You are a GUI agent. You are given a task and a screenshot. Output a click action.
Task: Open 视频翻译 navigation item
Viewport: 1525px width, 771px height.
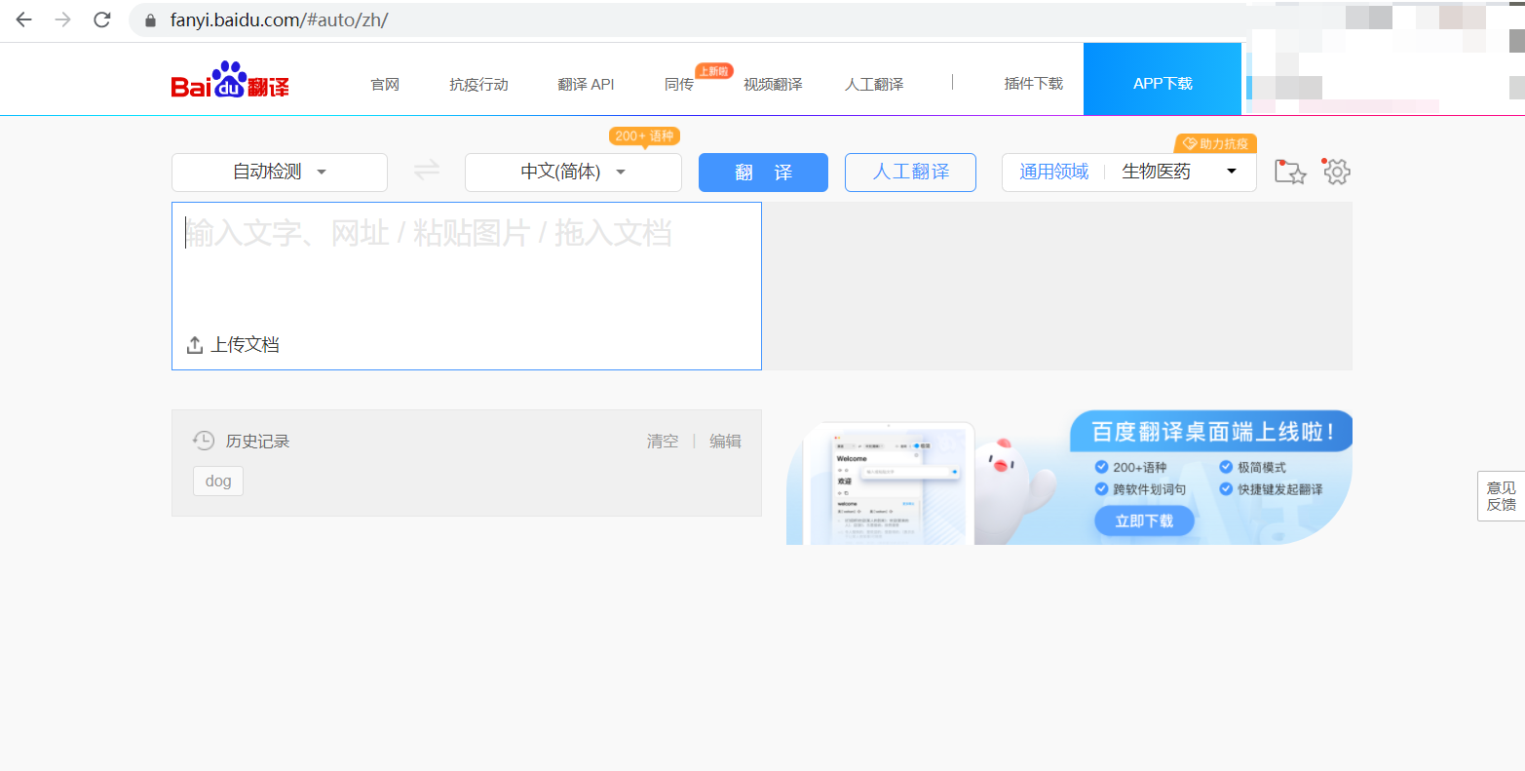pos(773,84)
